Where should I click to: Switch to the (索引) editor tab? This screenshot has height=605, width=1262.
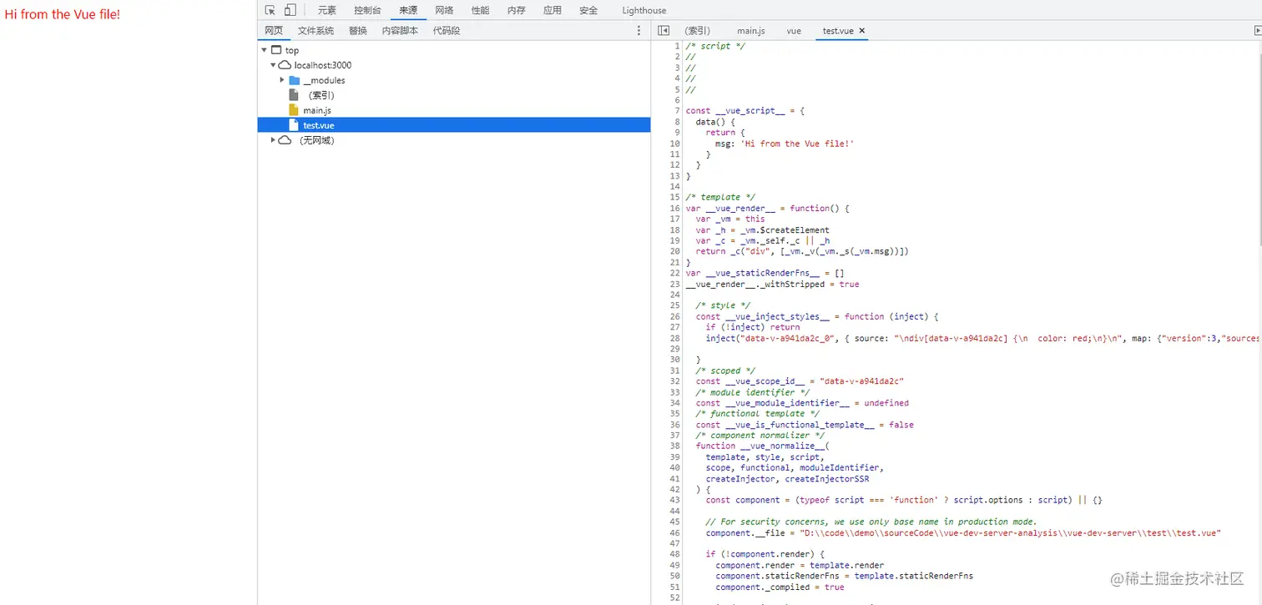(x=698, y=31)
